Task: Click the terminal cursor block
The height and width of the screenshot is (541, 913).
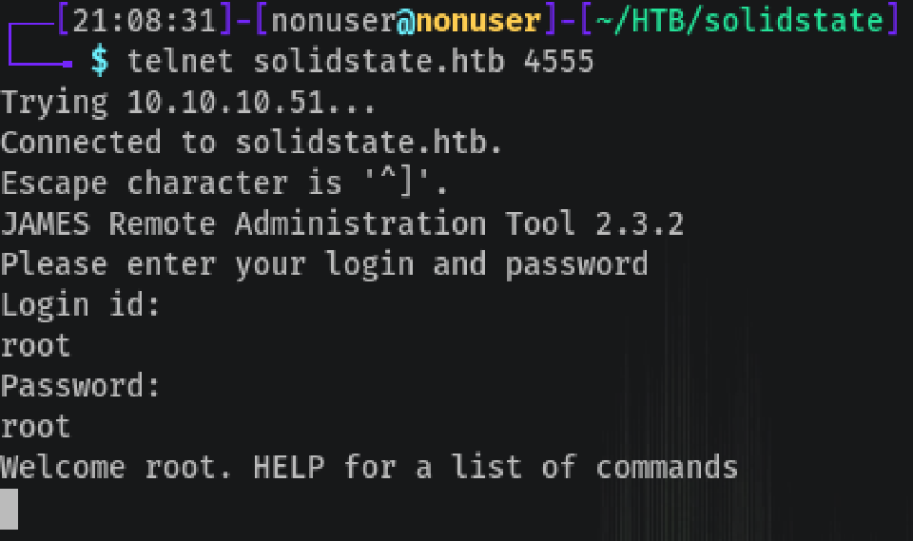Action: pos(9,508)
